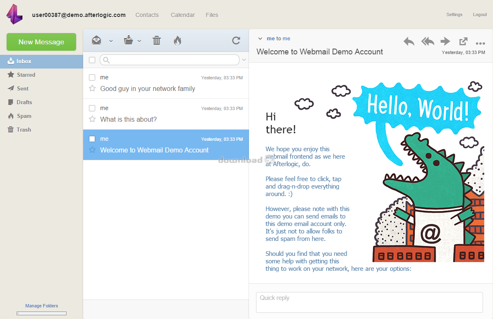Open message in a new window
Image resolution: width=493 pixels, height=319 pixels.
[x=463, y=42]
